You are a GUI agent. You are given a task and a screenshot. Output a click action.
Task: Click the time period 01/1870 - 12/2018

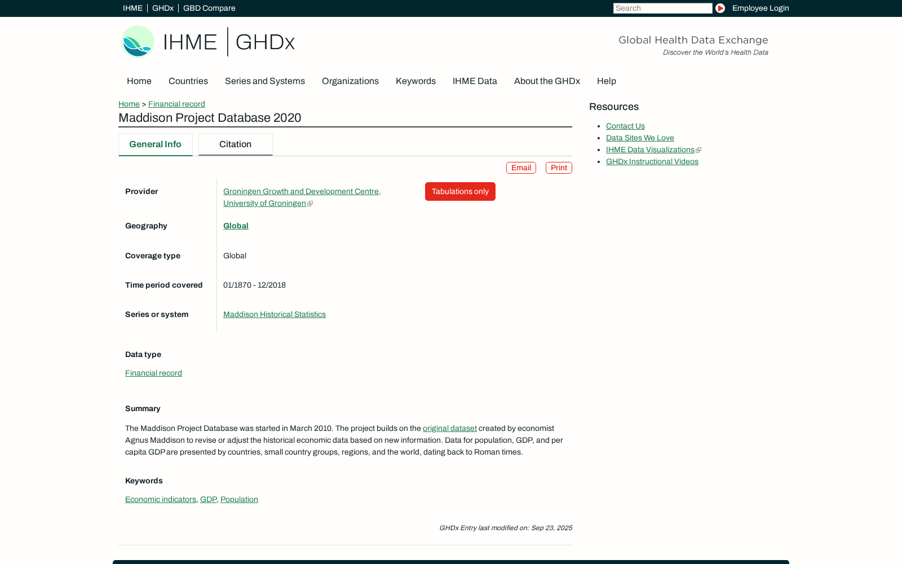254,285
